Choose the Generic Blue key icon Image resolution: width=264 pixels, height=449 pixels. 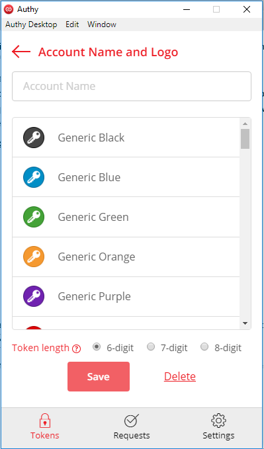pos(34,177)
